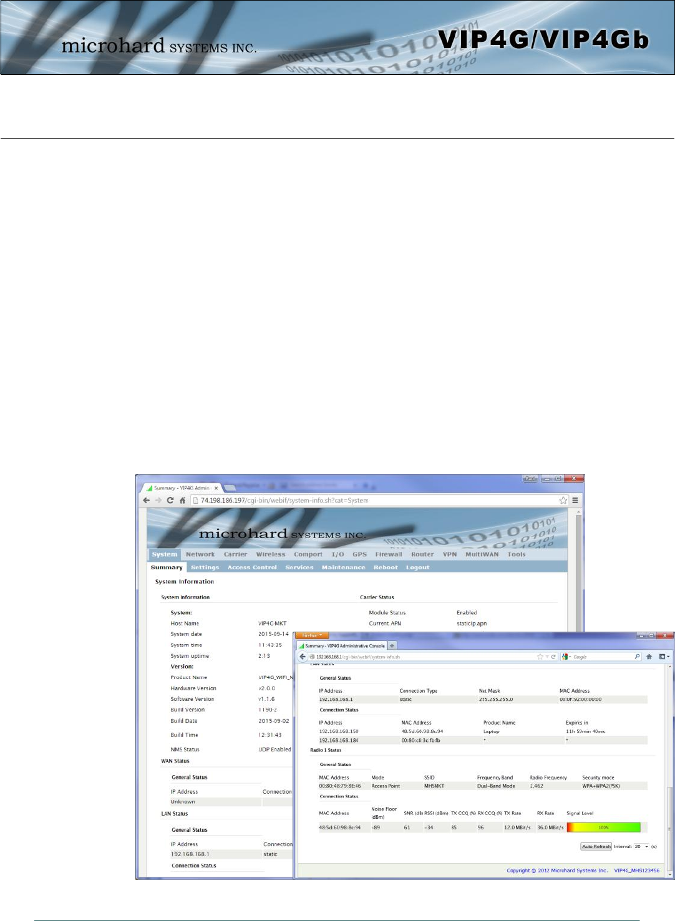Click the back button in the Firefox window
The image size is (675, 921).
point(303,657)
